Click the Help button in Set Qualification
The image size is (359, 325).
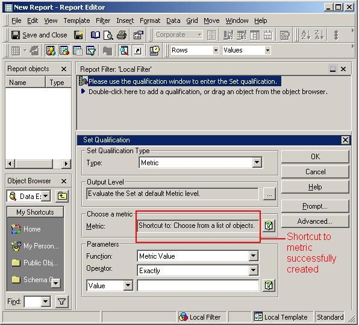click(315, 187)
